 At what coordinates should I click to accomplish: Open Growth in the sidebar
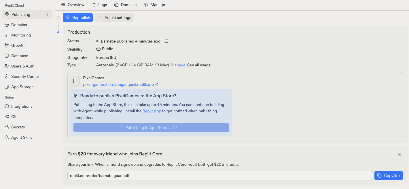tap(27, 45)
